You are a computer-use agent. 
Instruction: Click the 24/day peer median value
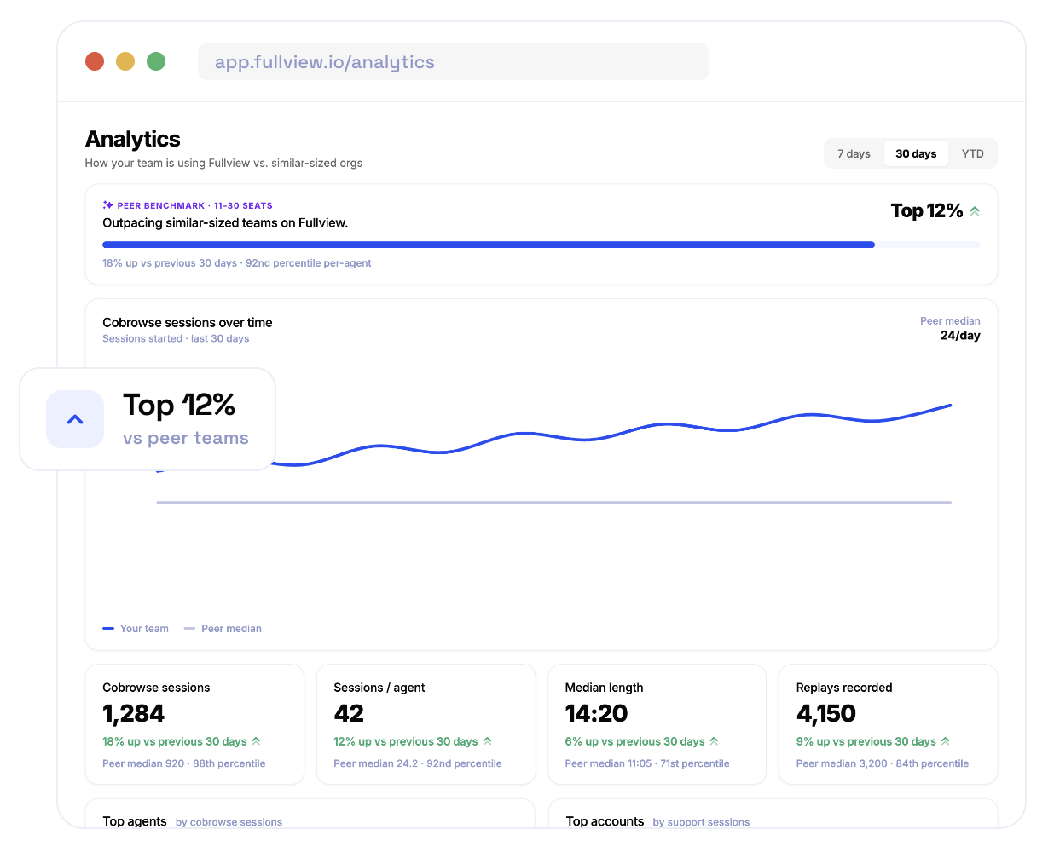[x=960, y=336]
